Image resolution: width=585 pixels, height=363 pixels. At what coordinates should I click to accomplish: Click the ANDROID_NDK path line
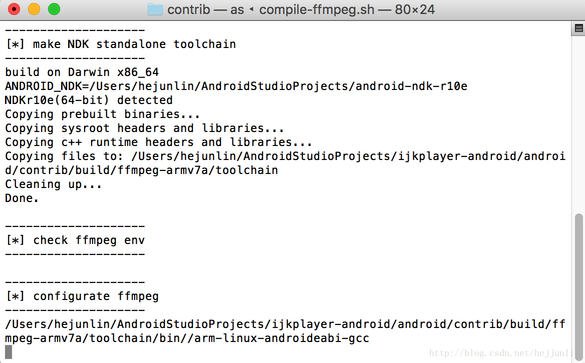pos(236,86)
